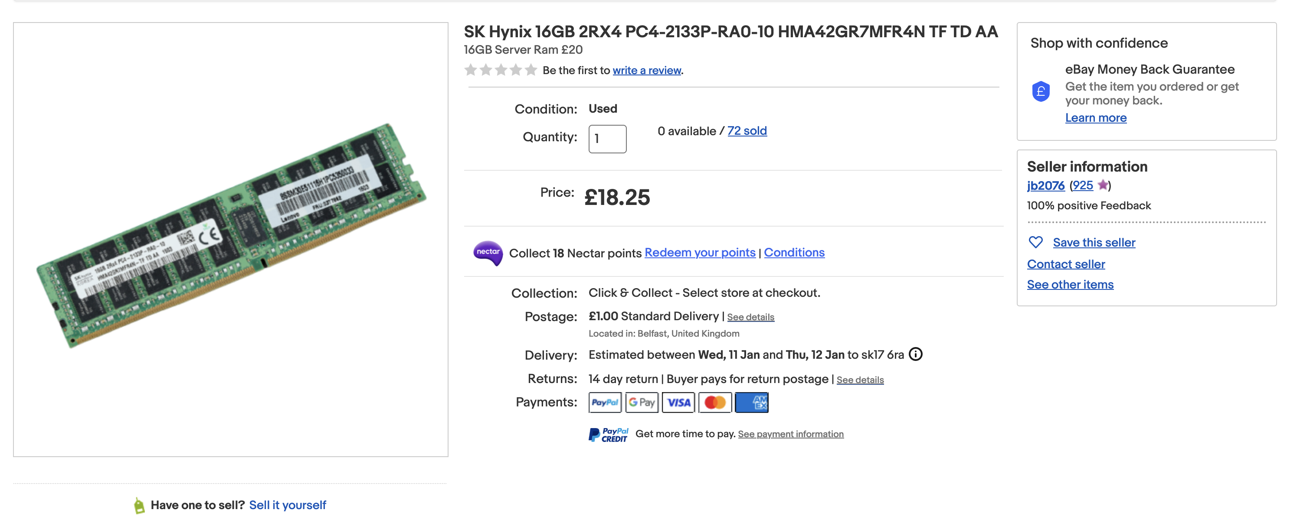Click the PayPal payment icon
This screenshot has height=526, width=1310.
(605, 403)
